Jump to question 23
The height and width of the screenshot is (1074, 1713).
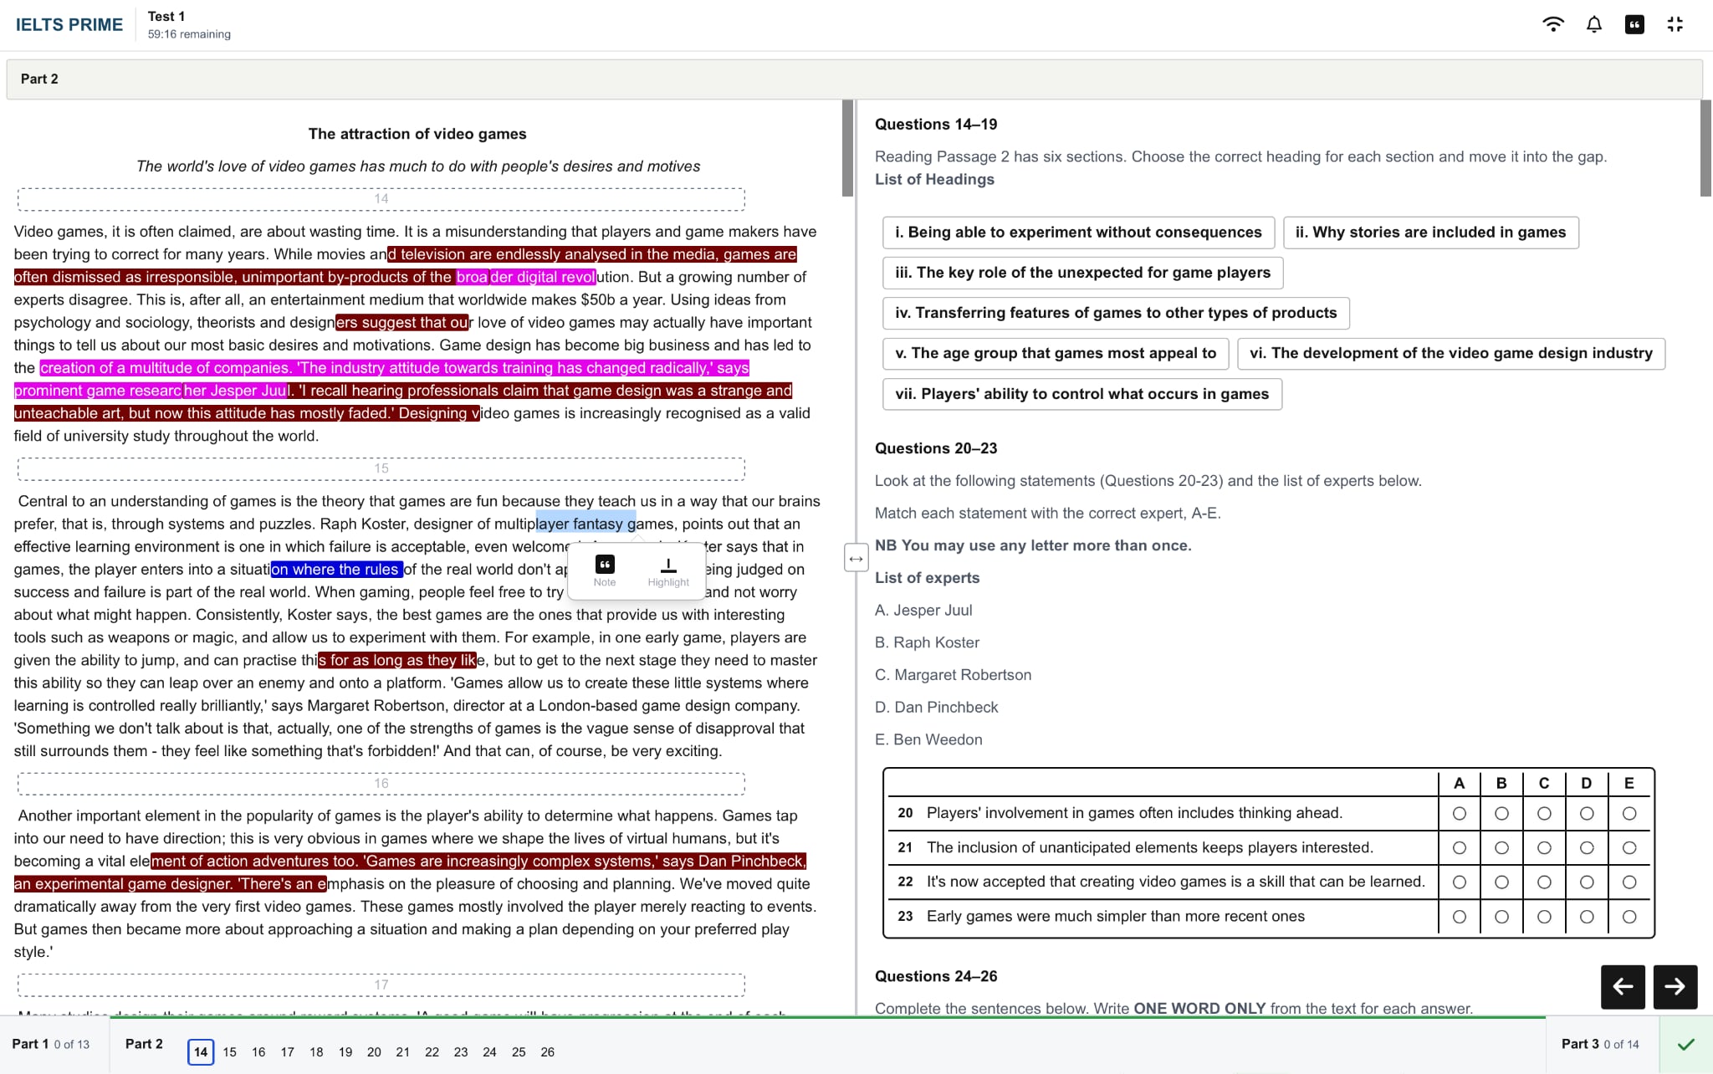(x=461, y=1052)
